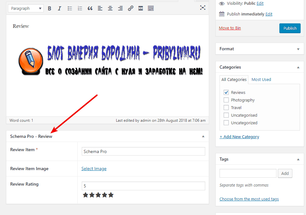Image resolution: width=306 pixels, height=215 pixels.
Task: Focus the Review Item text field
Action: coord(143,151)
